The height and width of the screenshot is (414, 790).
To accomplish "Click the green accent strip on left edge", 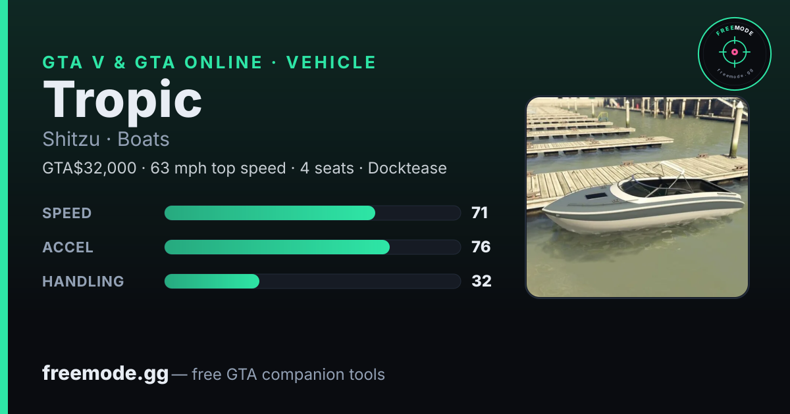I will (x=3, y=207).
